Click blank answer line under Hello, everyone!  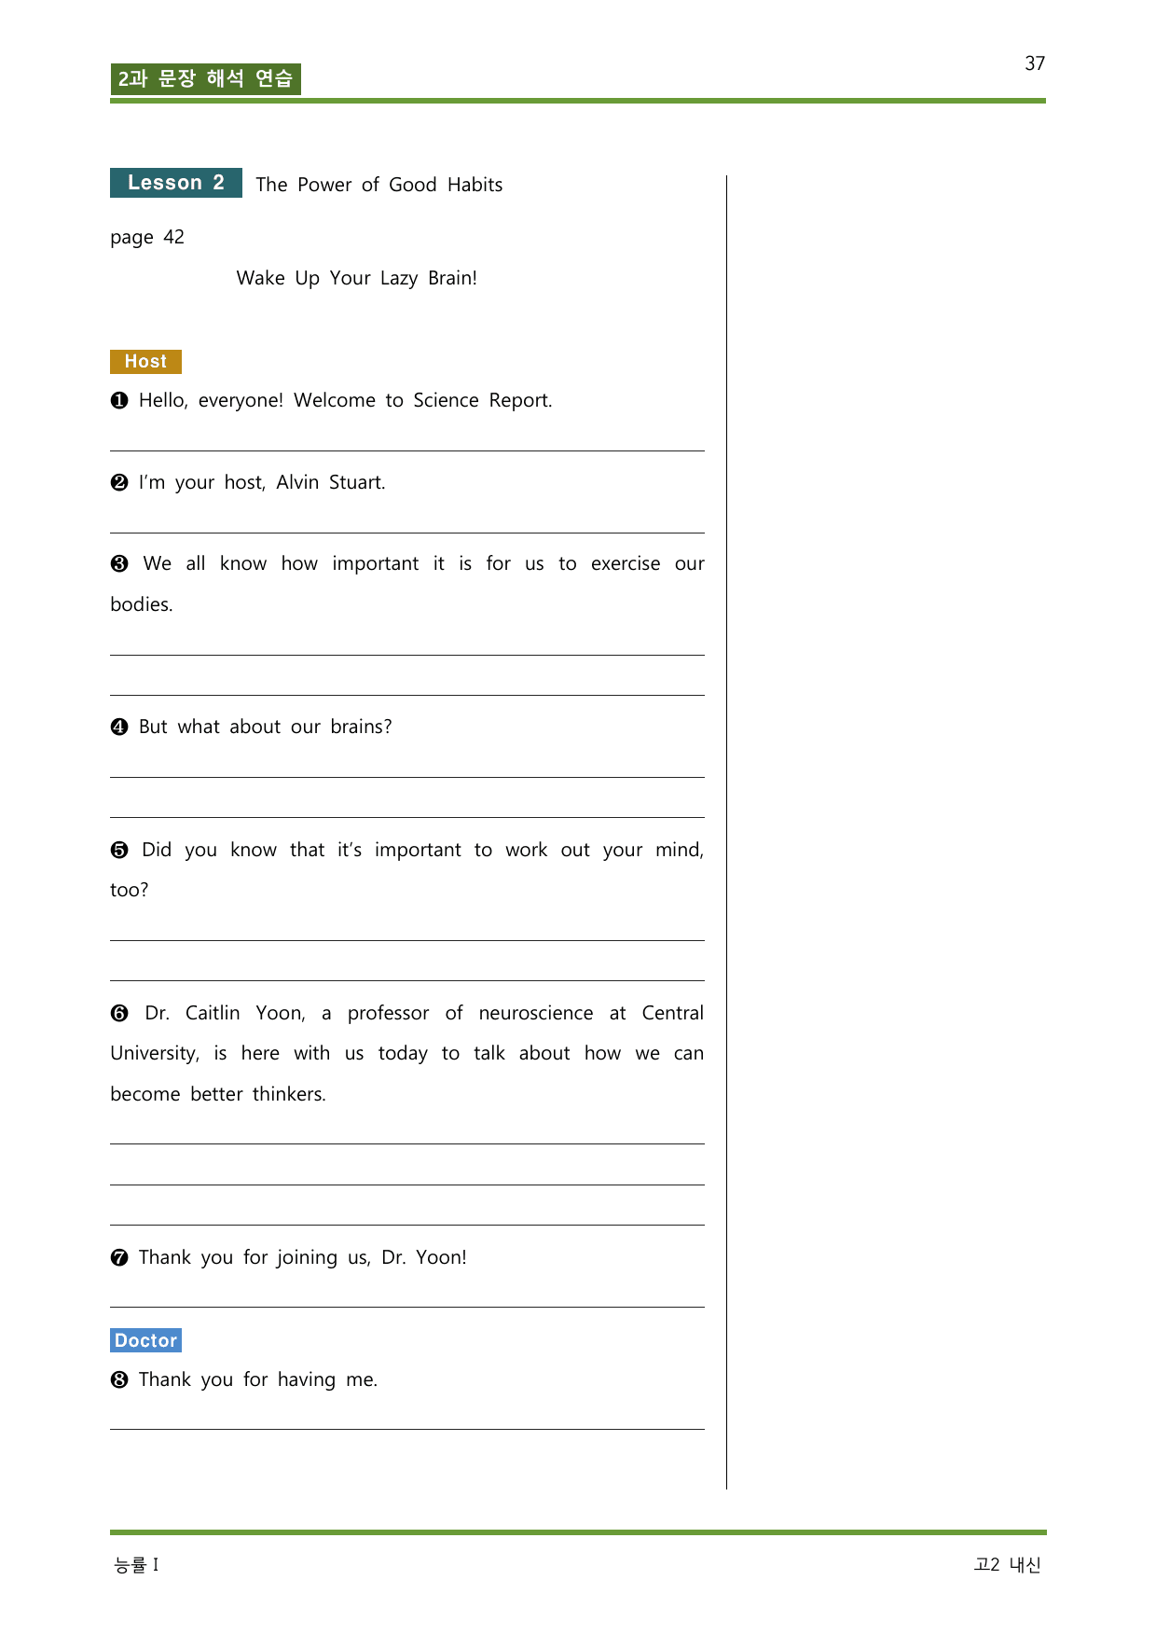coord(407,450)
